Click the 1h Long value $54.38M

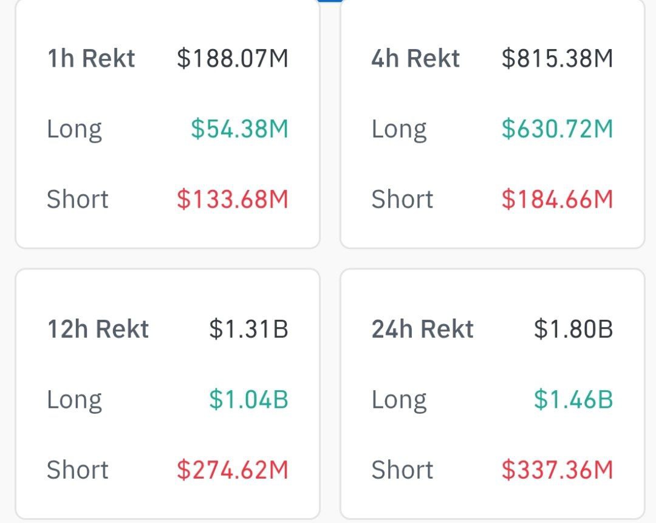239,129
